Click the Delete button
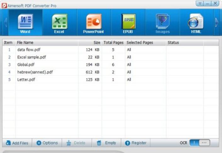The image size is (222, 153). pos(77,143)
